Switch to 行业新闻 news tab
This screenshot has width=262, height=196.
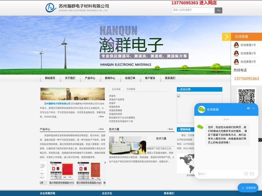pos(131,89)
